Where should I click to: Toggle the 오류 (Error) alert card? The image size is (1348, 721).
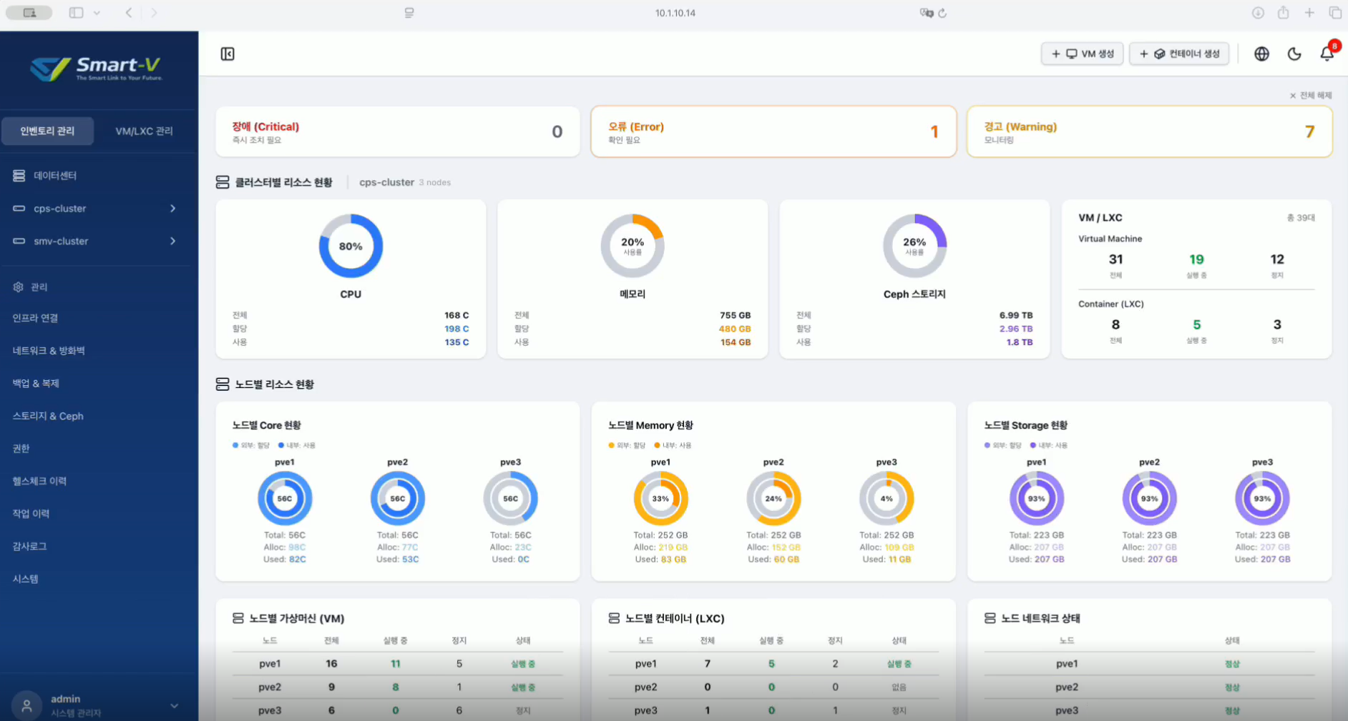(x=773, y=131)
